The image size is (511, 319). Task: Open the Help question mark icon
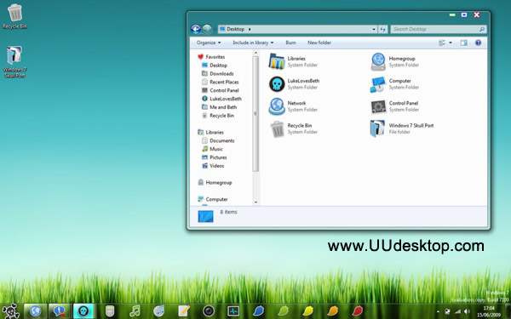pyautogui.click(x=478, y=43)
